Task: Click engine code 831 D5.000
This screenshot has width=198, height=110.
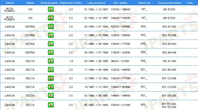Action: tap(169, 95)
